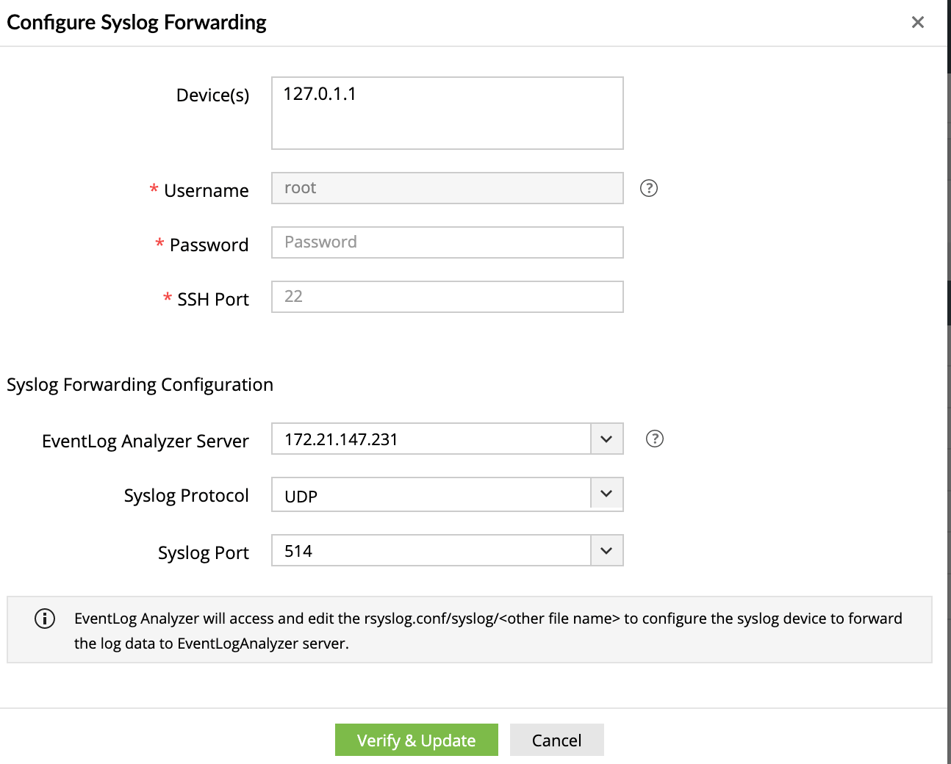Close the Configure Syslog Forwarding dialog
The width and height of the screenshot is (951, 764).
[x=917, y=22]
